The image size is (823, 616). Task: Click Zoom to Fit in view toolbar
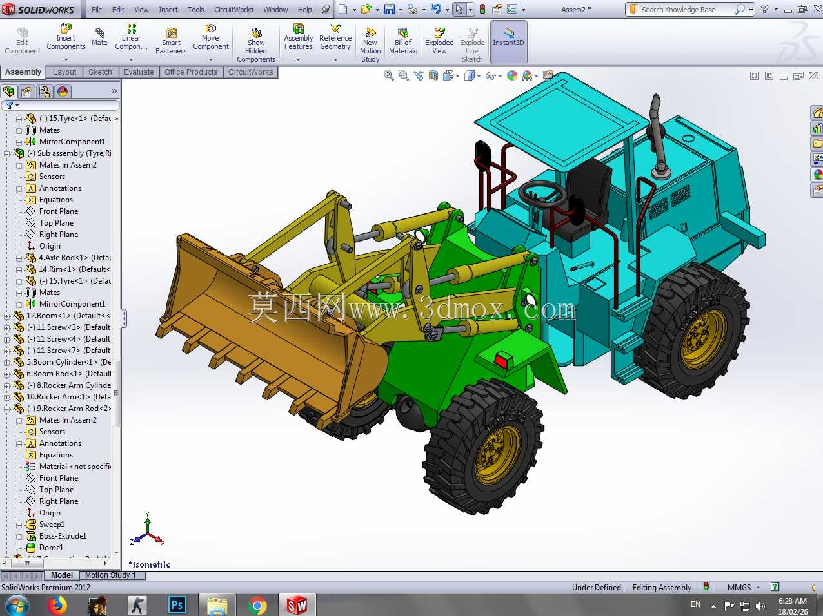[x=388, y=75]
